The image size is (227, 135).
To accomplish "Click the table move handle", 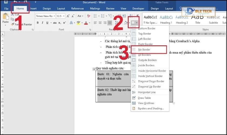I will pos(94,69).
